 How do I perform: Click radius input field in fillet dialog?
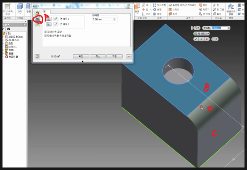pos(103,19)
